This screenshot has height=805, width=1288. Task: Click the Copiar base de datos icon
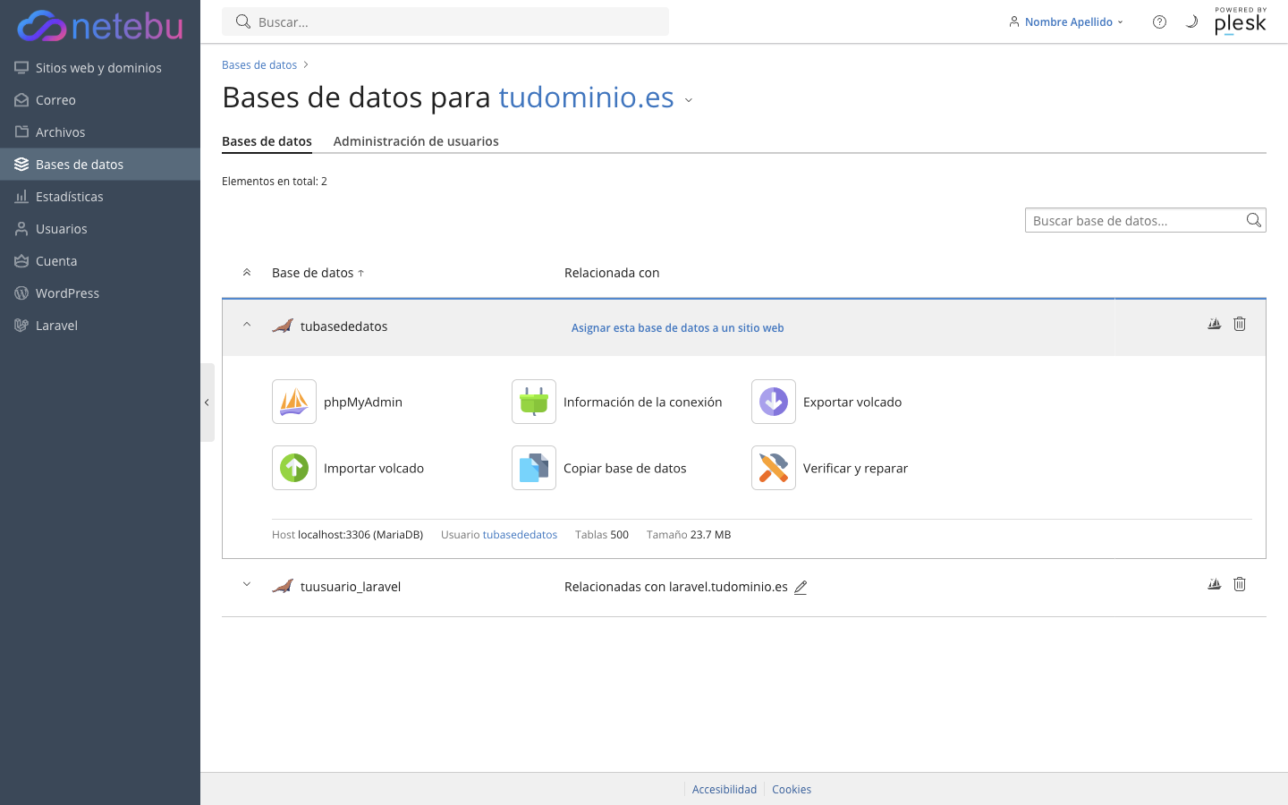(x=534, y=468)
